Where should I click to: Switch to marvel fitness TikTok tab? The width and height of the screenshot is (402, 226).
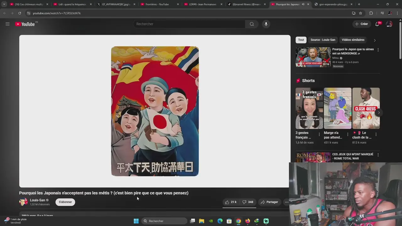(x=247, y=4)
